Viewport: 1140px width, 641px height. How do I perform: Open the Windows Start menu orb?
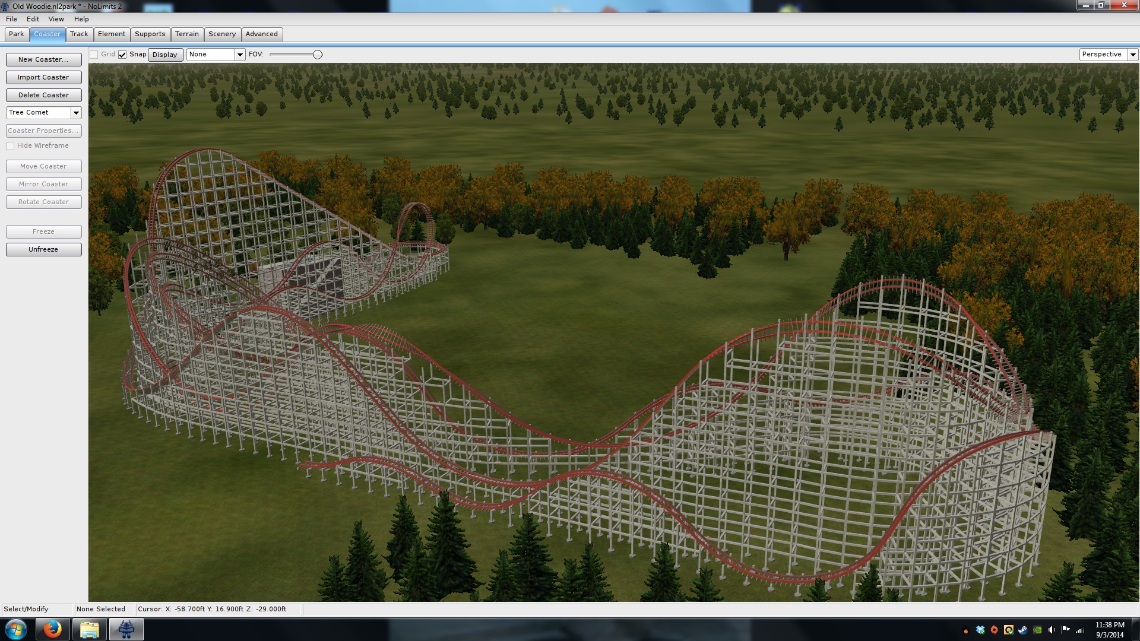pyautogui.click(x=16, y=629)
